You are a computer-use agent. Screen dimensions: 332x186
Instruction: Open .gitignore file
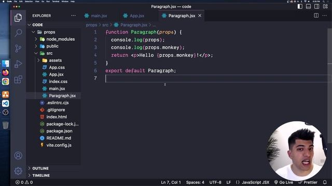coord(56,110)
